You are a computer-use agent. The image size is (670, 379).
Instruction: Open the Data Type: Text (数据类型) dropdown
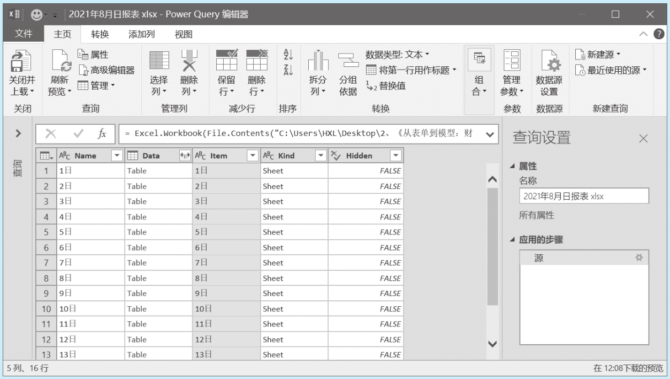[x=397, y=55]
